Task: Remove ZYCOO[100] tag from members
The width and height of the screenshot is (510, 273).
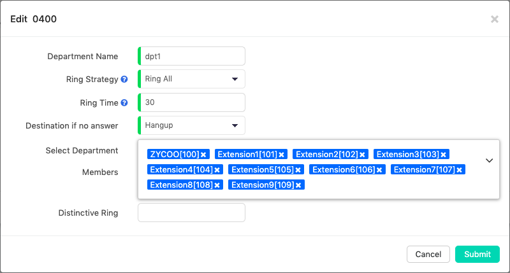Action: click(203, 155)
